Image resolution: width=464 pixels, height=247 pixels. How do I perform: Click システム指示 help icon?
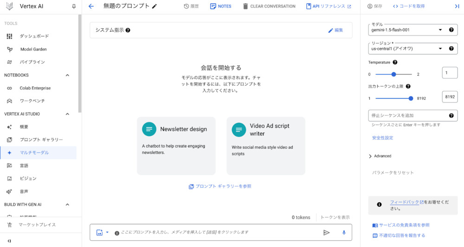pos(128,30)
